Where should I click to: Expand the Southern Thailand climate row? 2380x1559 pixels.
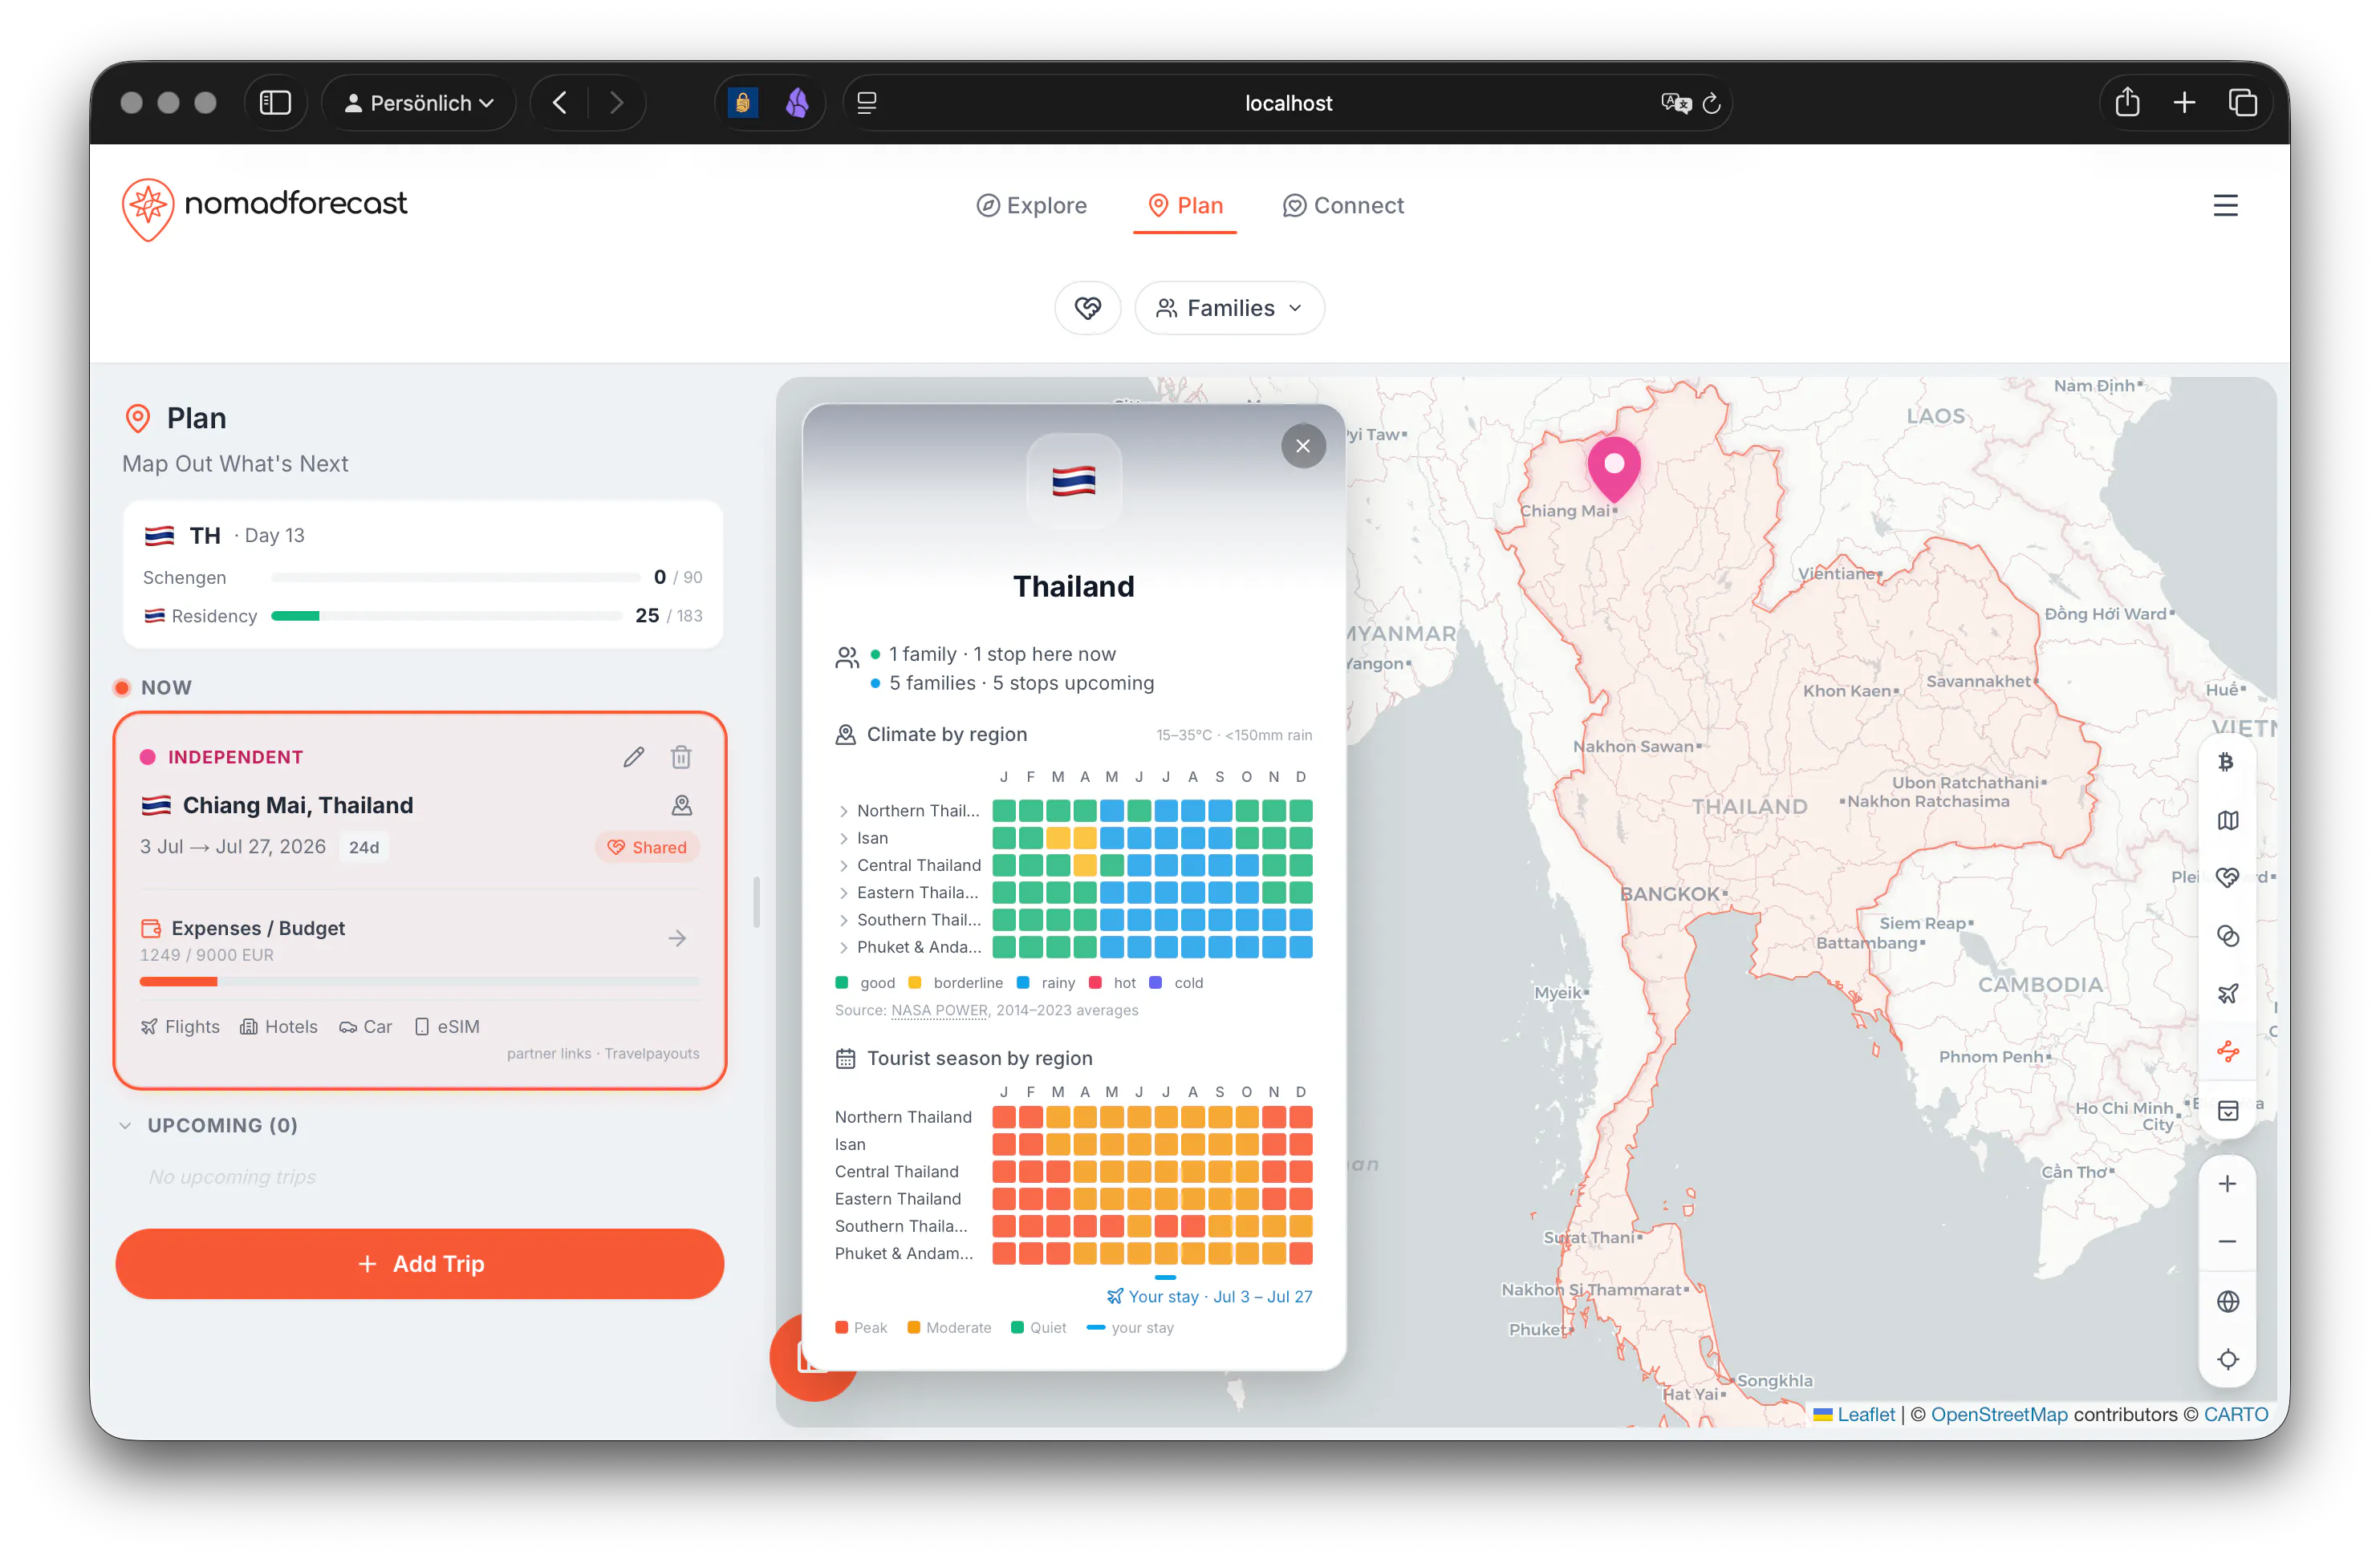tap(843, 919)
